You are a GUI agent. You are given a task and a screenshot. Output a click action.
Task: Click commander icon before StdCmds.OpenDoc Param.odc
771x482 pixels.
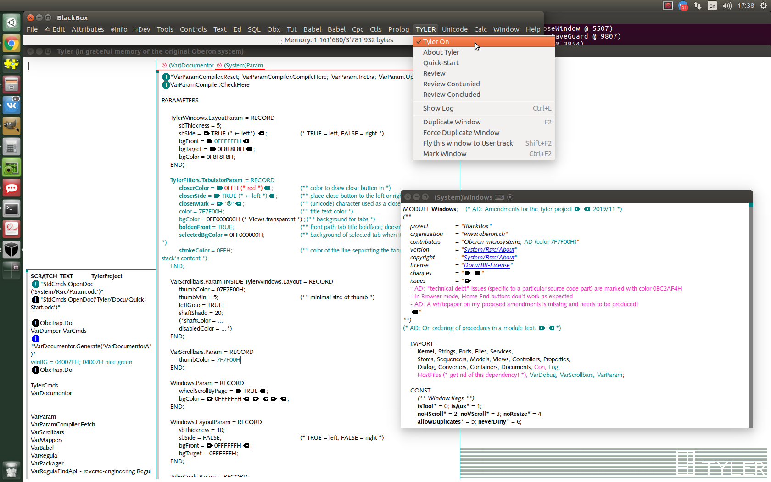(36, 284)
